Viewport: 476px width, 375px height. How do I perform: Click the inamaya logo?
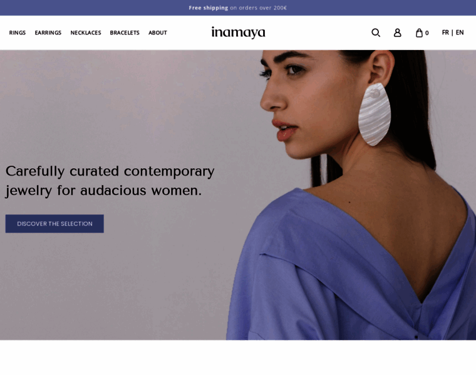(x=238, y=32)
